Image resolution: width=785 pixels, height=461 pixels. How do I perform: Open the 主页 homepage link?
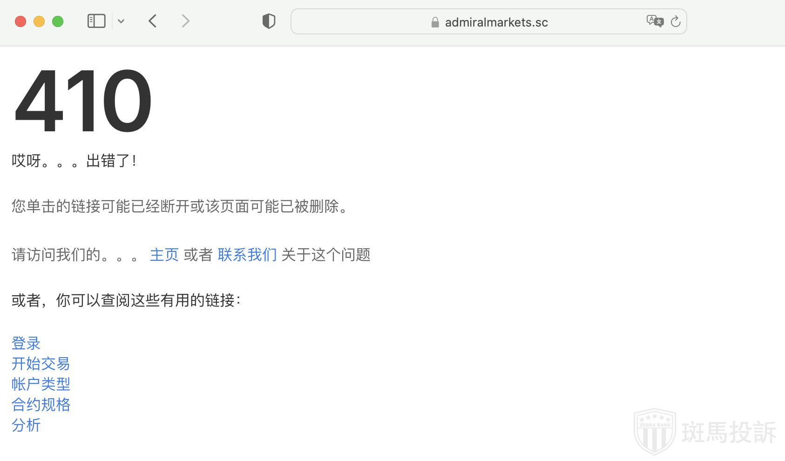(164, 255)
